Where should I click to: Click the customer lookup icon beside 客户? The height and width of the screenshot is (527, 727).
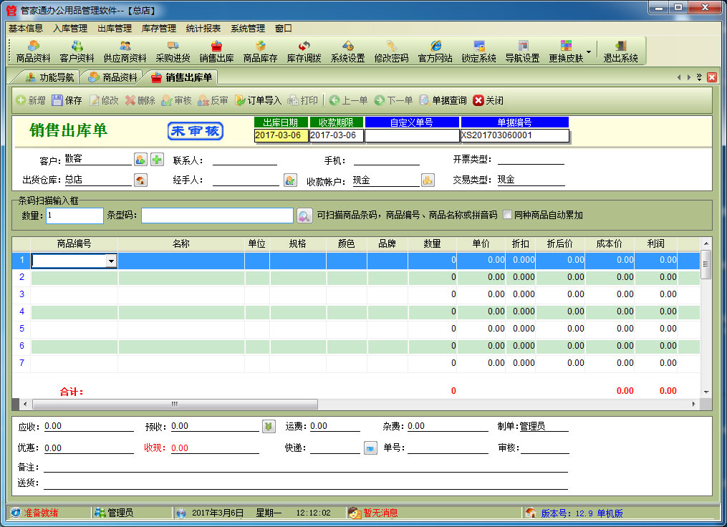click(140, 160)
